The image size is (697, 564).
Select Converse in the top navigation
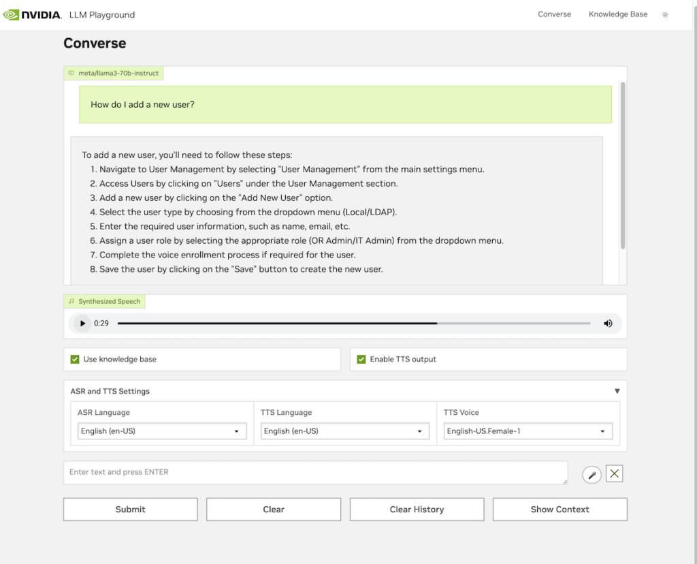(x=554, y=14)
